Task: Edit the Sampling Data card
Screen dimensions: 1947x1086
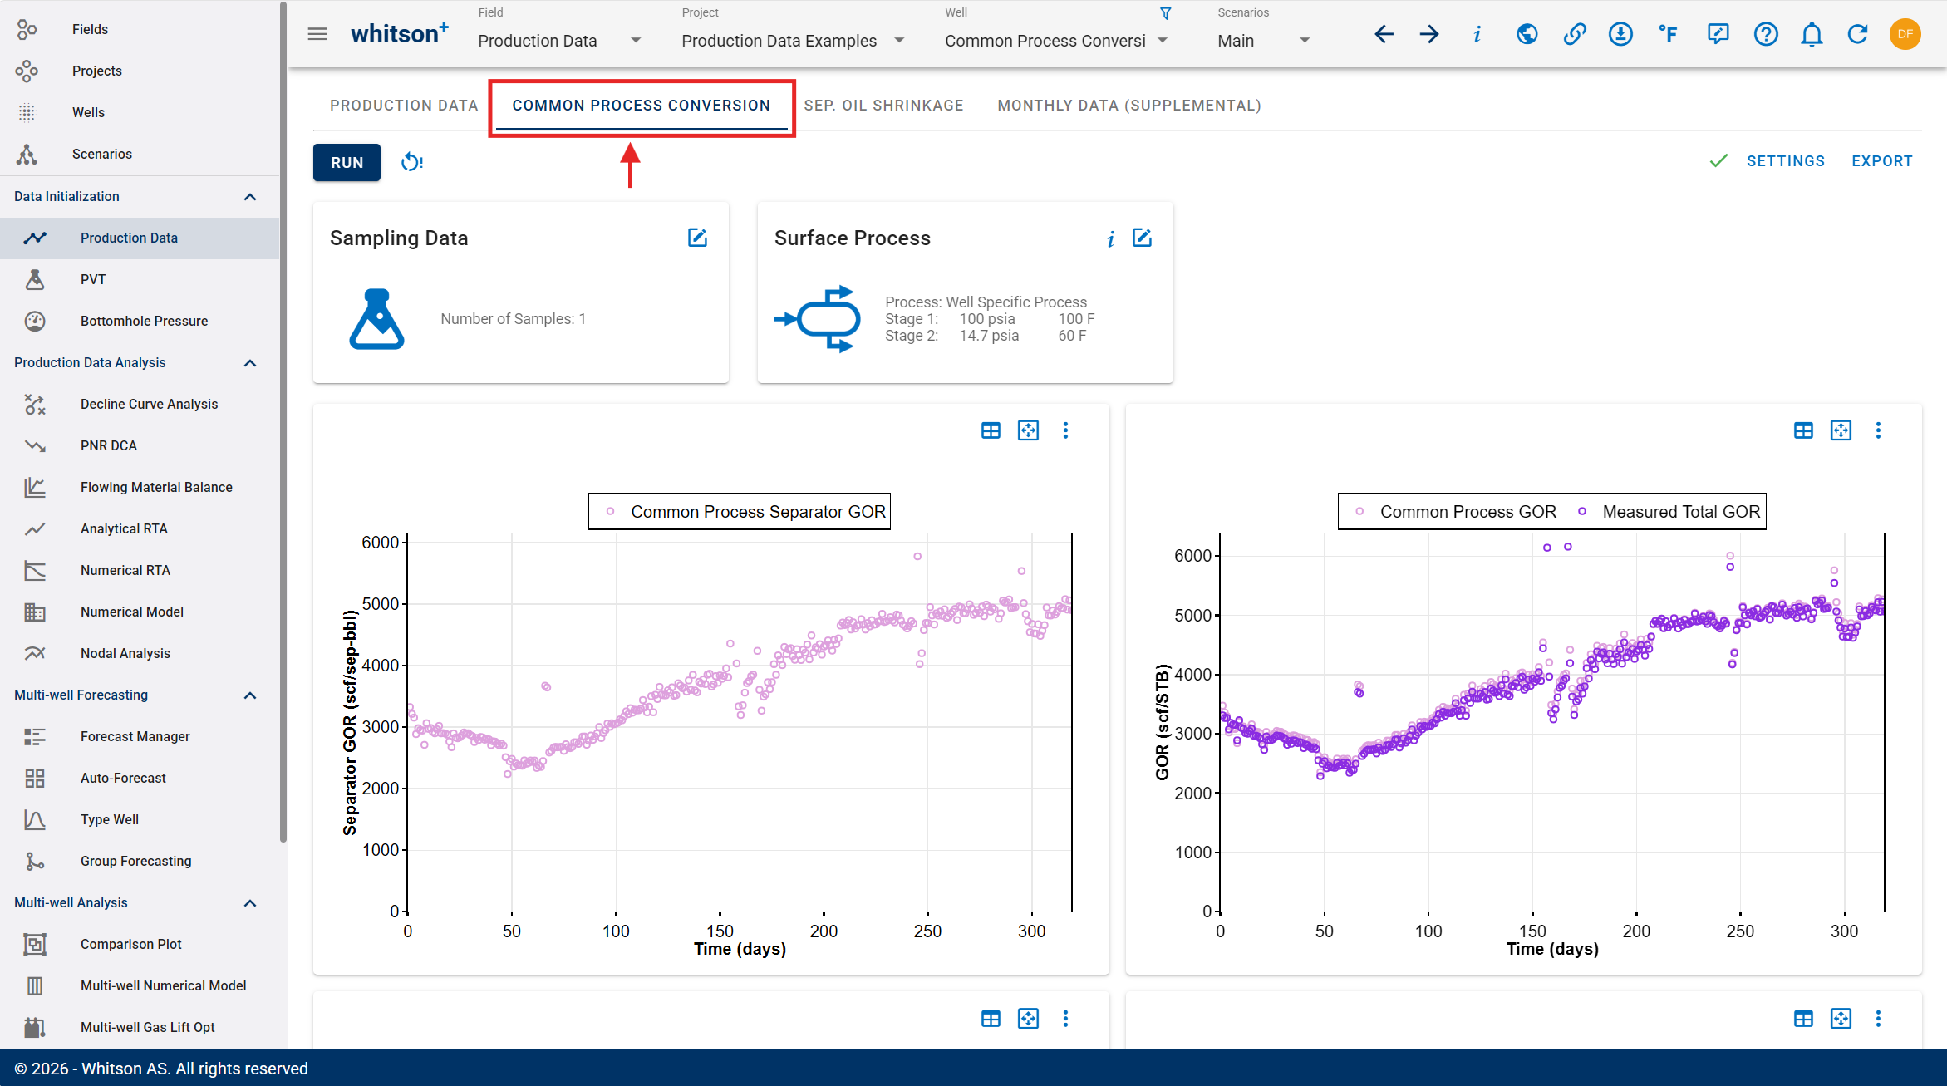Action: pos(697,238)
